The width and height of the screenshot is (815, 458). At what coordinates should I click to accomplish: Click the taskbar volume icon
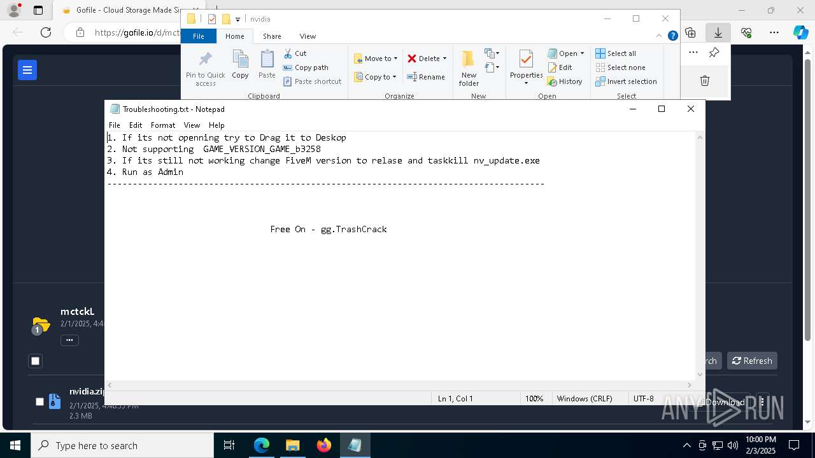pyautogui.click(x=732, y=445)
